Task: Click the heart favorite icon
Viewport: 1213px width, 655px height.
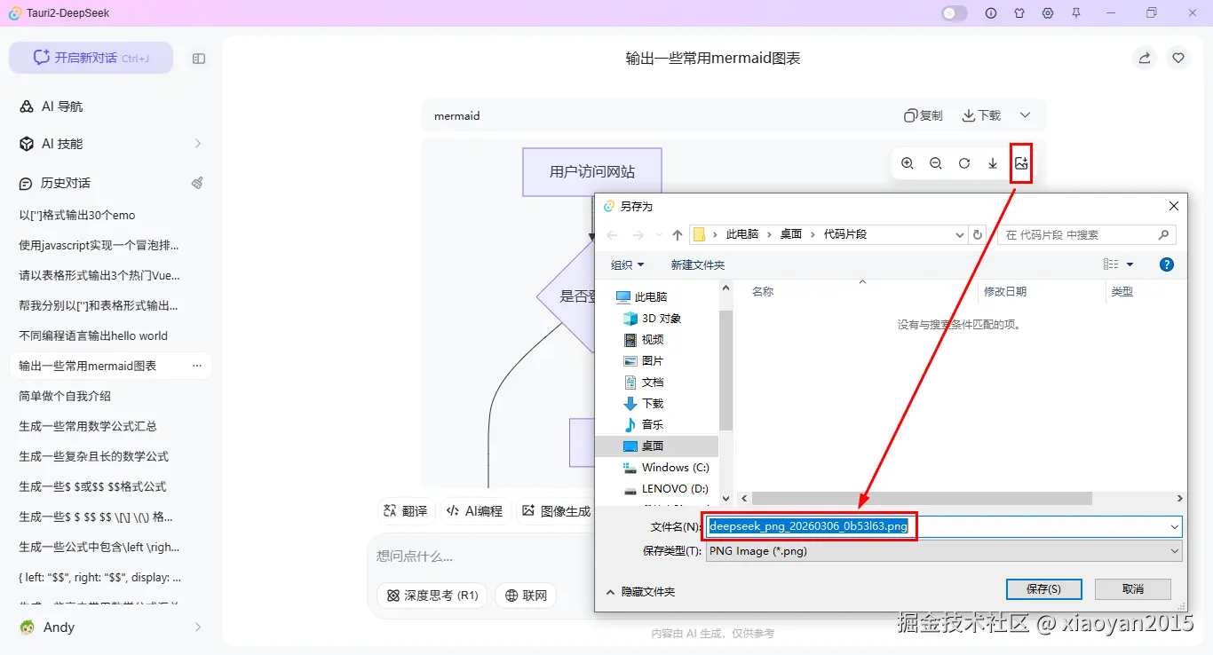Action: pos(1178,58)
